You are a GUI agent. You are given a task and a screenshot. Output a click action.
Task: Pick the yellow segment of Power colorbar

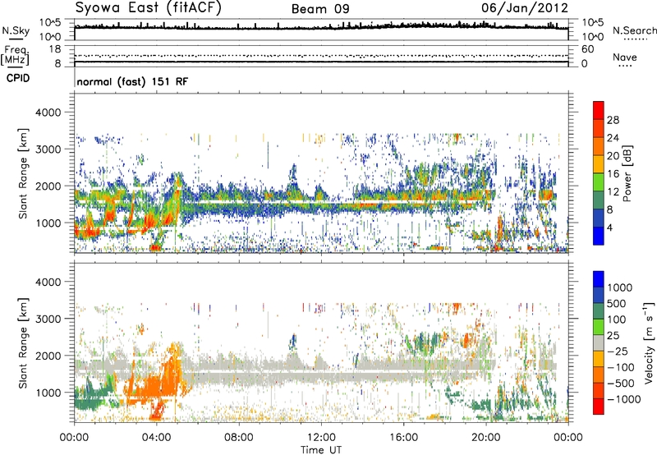(599, 164)
